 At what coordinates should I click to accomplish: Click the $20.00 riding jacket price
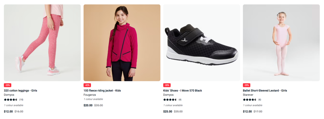tap(88, 106)
